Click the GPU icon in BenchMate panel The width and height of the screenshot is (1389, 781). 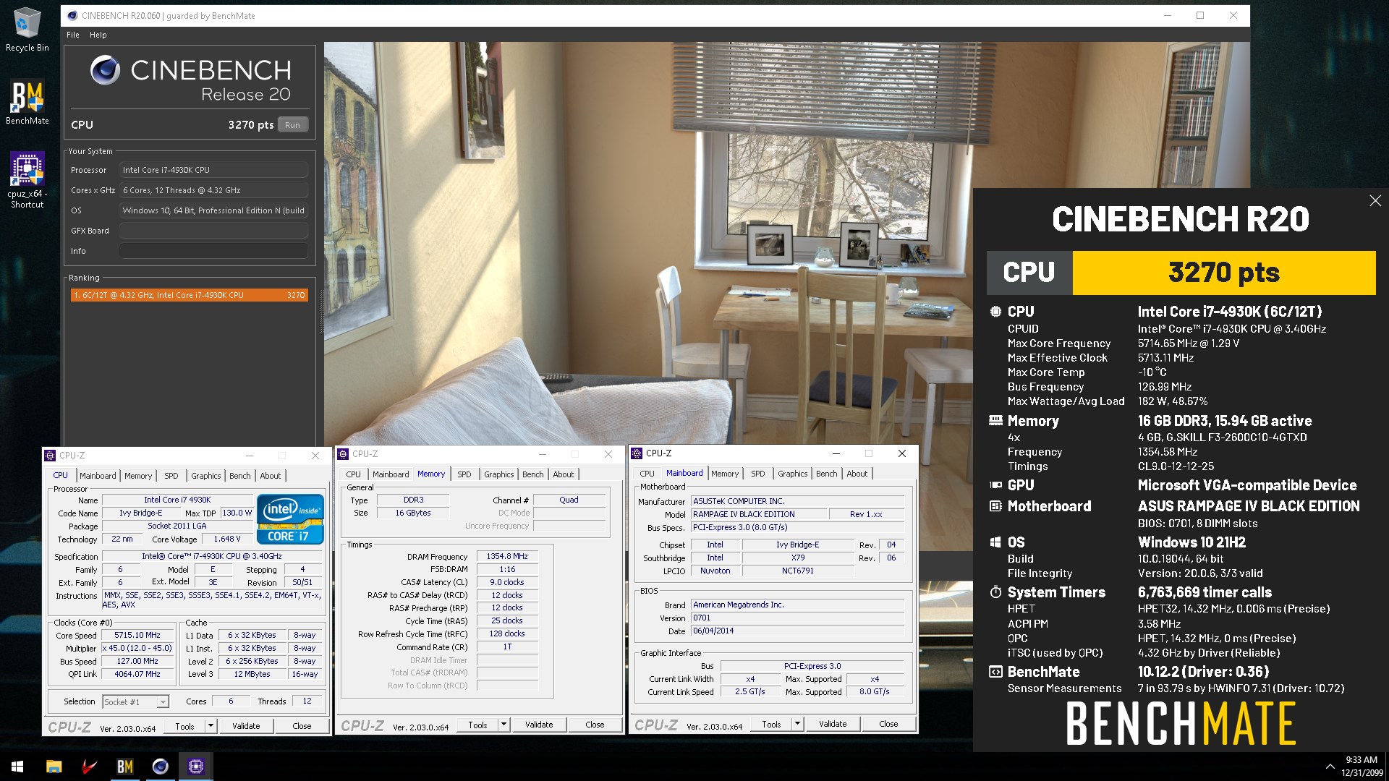[x=995, y=485]
